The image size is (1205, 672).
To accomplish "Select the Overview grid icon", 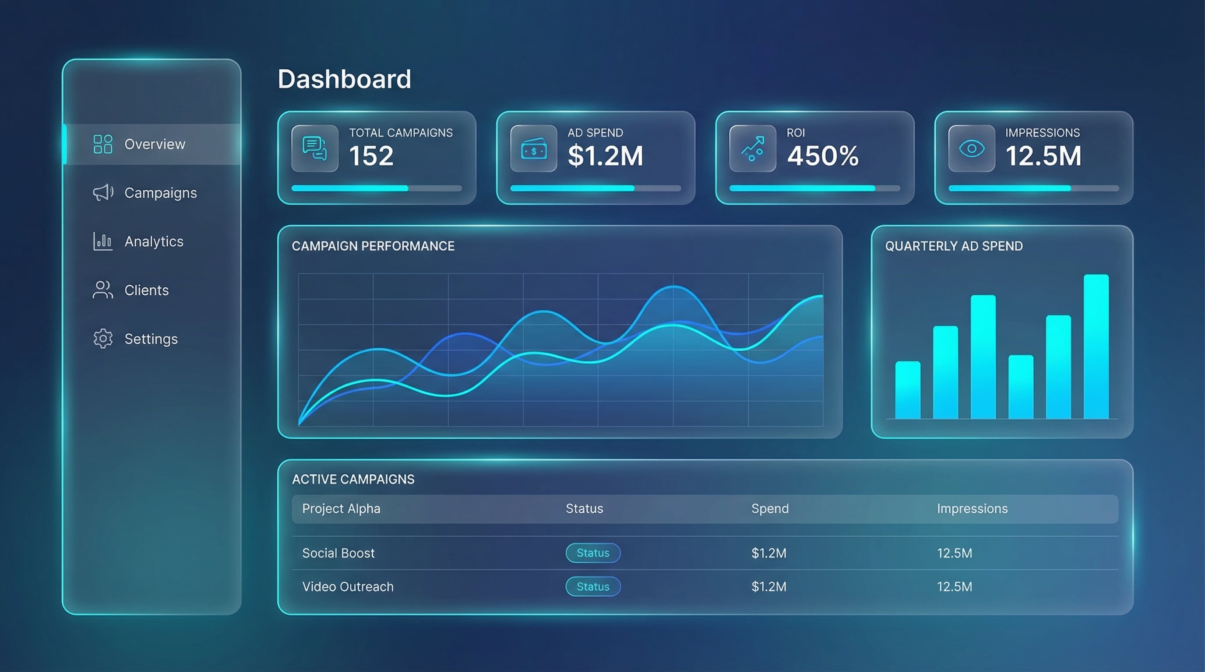I will pos(102,144).
